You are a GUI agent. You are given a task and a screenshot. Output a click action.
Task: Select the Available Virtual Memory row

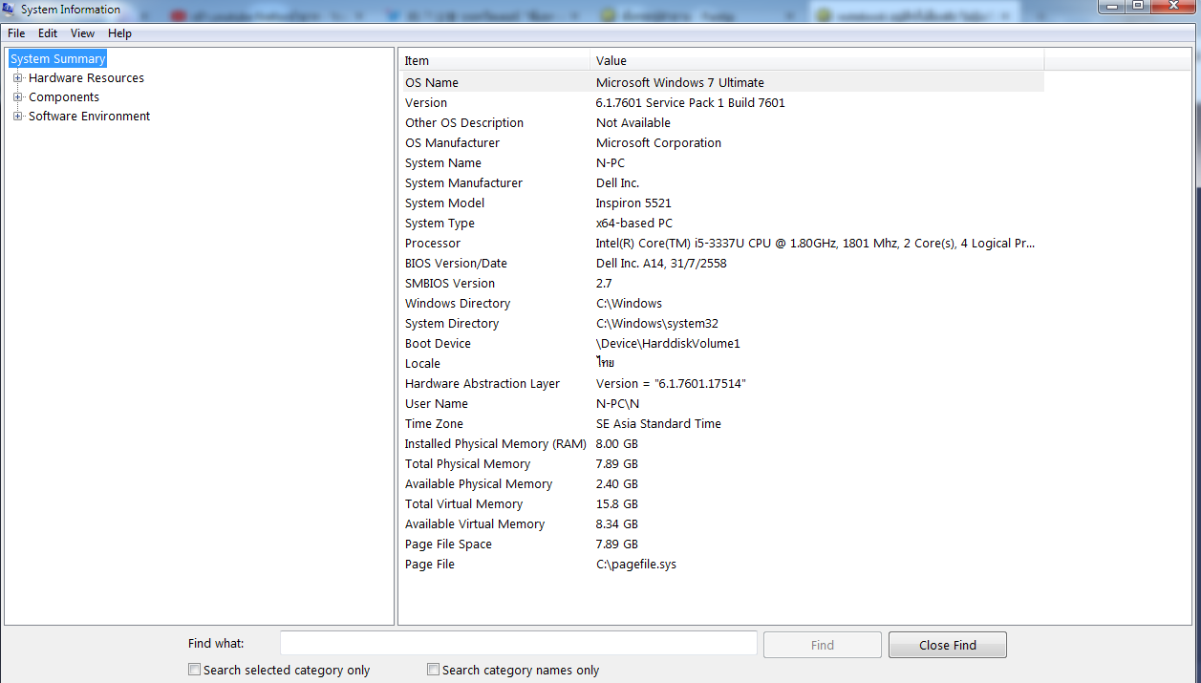tap(721, 524)
